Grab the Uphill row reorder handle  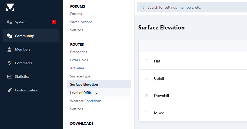pyautogui.click(x=147, y=78)
